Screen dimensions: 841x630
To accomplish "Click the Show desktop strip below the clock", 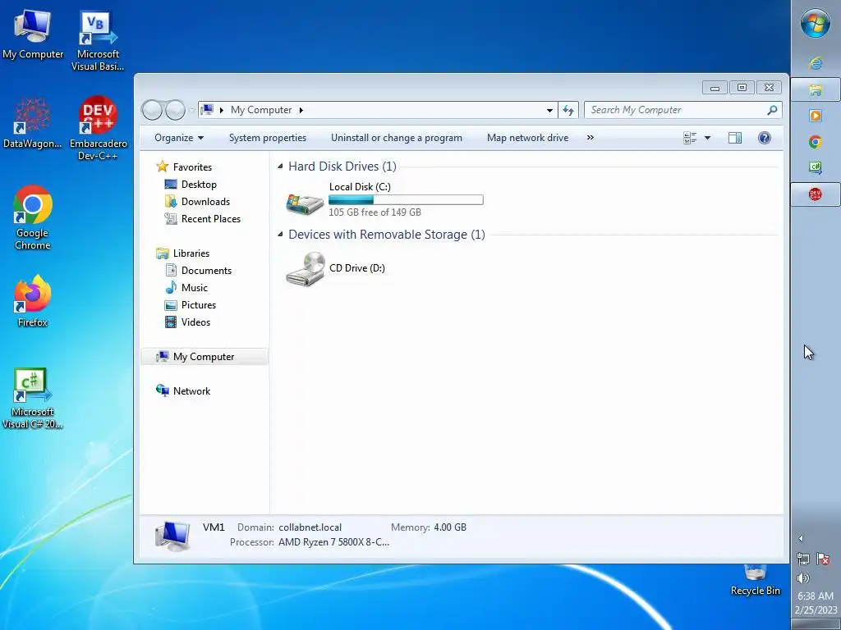I will (816, 624).
